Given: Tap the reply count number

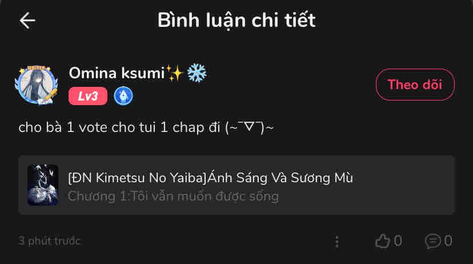Looking at the screenshot, I should tap(448, 241).
